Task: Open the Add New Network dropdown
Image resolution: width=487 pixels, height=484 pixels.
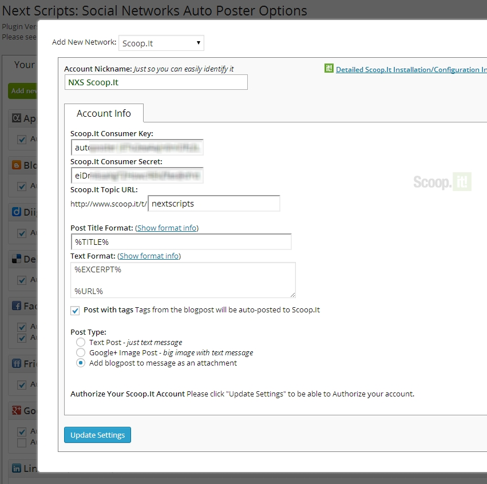Action: (x=160, y=43)
